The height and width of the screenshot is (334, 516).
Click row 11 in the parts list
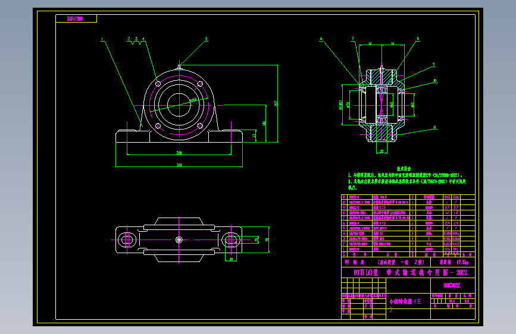(408, 197)
